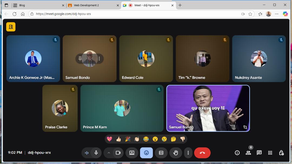
Task: Toggle the camera on or off
Action: pyautogui.click(x=118, y=153)
